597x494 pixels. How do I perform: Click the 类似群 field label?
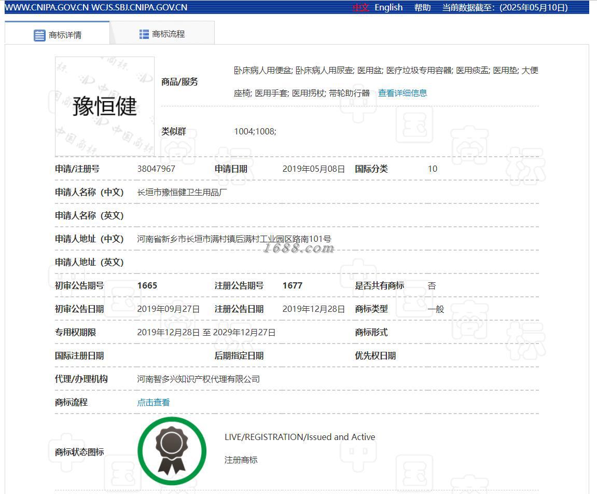pyautogui.click(x=174, y=131)
